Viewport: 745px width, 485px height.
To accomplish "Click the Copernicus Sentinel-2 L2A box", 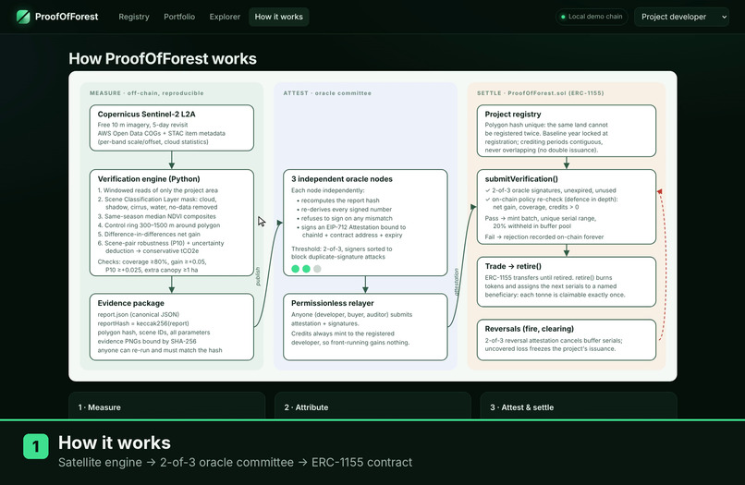I will pyautogui.click(x=172, y=127).
